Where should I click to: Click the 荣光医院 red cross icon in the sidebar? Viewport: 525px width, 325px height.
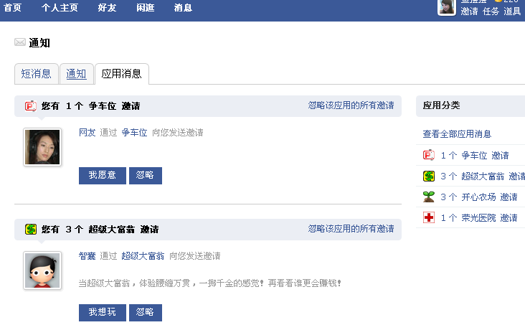[429, 217]
